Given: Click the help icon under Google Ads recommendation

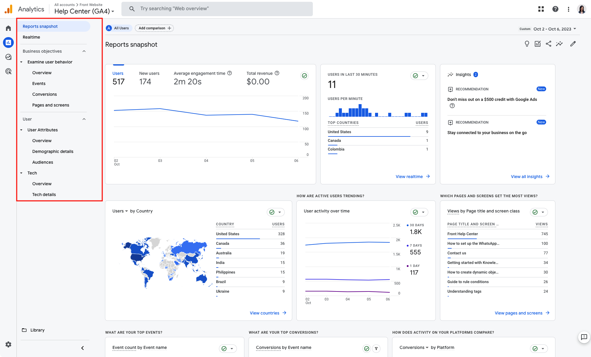Looking at the screenshot, I should [452, 106].
